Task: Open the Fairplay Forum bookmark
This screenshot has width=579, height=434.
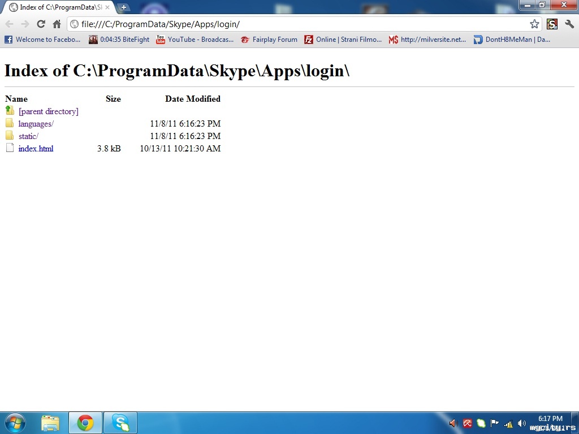Action: click(x=269, y=40)
